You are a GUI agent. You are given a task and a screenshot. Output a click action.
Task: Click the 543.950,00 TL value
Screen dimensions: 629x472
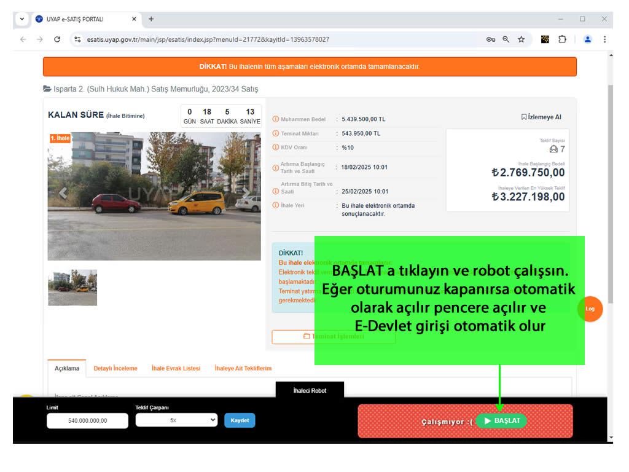pos(361,133)
